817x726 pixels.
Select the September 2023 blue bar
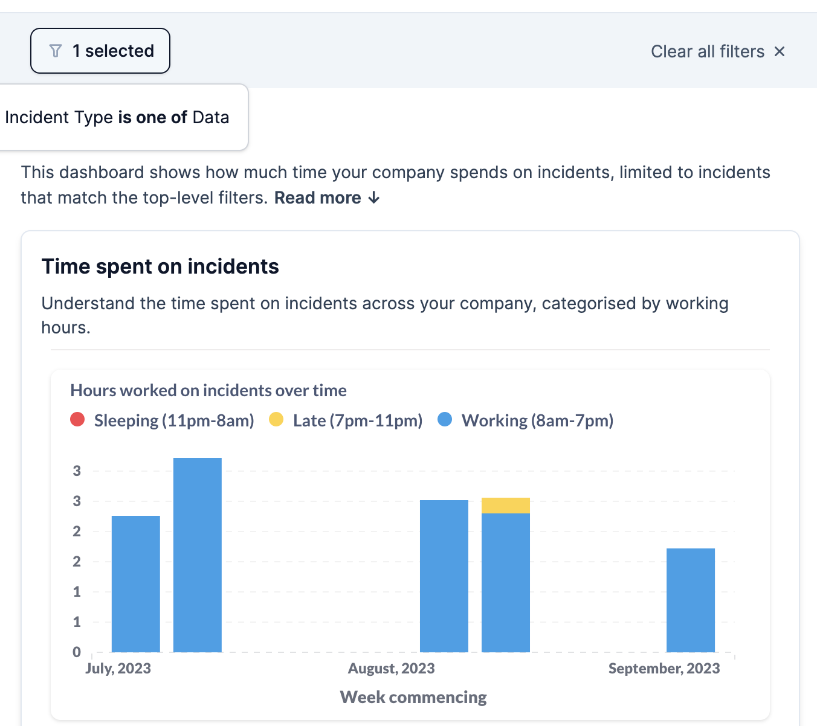point(691,600)
